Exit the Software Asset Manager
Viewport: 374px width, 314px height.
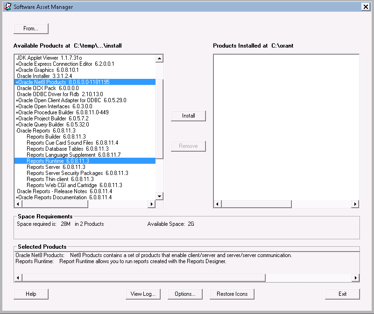342,294
